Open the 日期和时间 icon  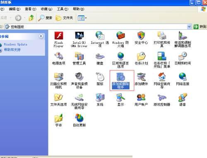point(183,56)
